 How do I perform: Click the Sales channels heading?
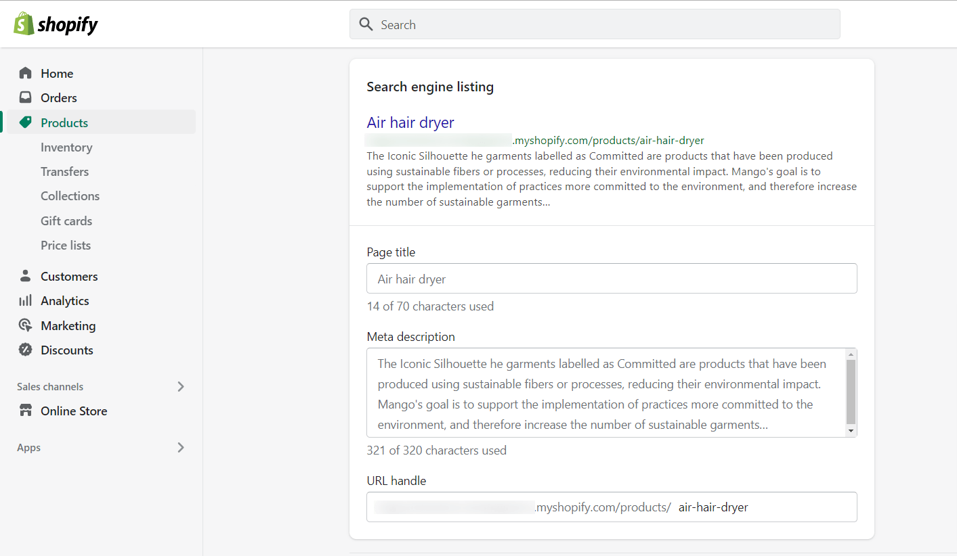[x=50, y=386]
